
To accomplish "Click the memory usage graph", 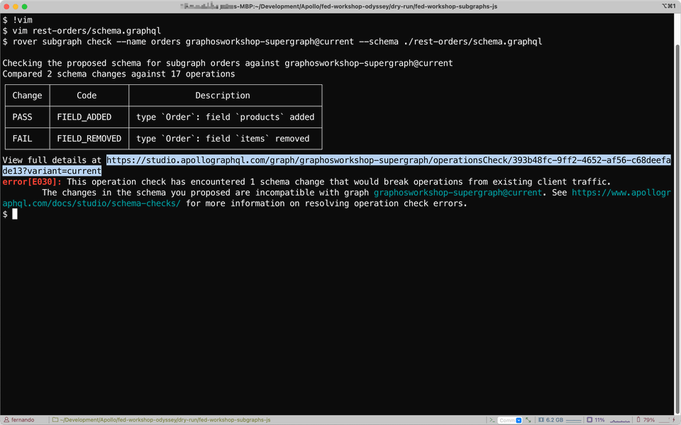I will [574, 420].
